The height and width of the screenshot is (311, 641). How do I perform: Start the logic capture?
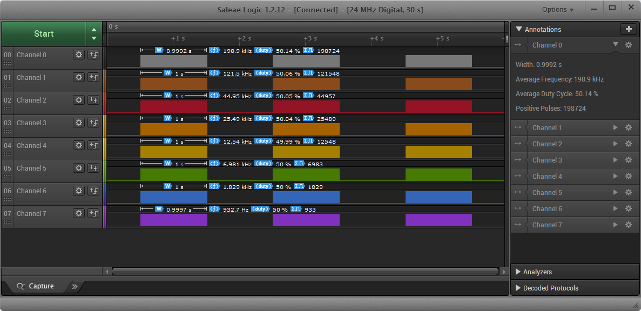click(x=44, y=34)
